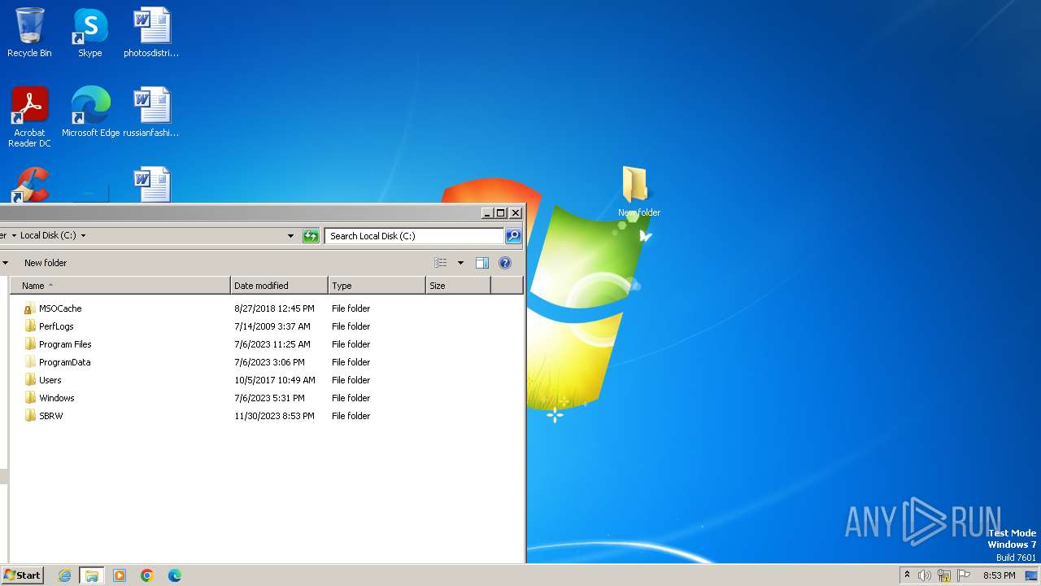
Task: Click the 11/30/2023 8:53 PM date
Action: pyautogui.click(x=274, y=416)
